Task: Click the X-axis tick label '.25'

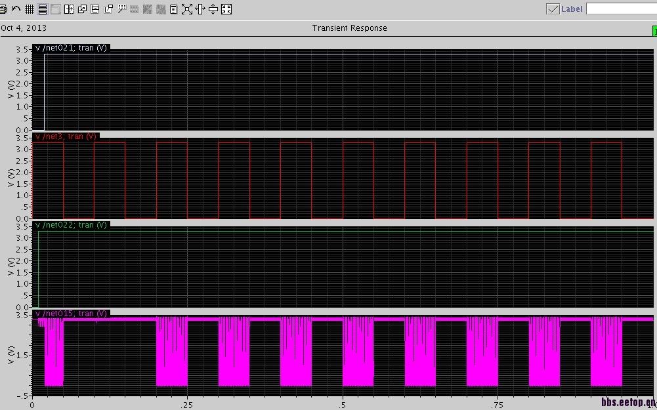Action: point(187,405)
